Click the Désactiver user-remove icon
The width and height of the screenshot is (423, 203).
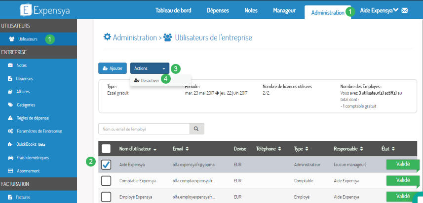click(x=137, y=80)
